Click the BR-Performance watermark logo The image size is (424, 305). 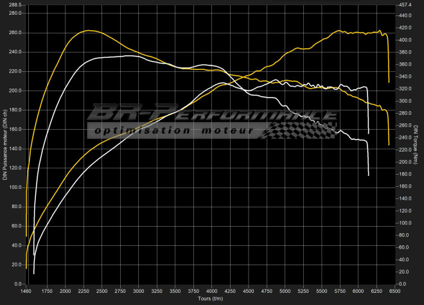[212, 116]
